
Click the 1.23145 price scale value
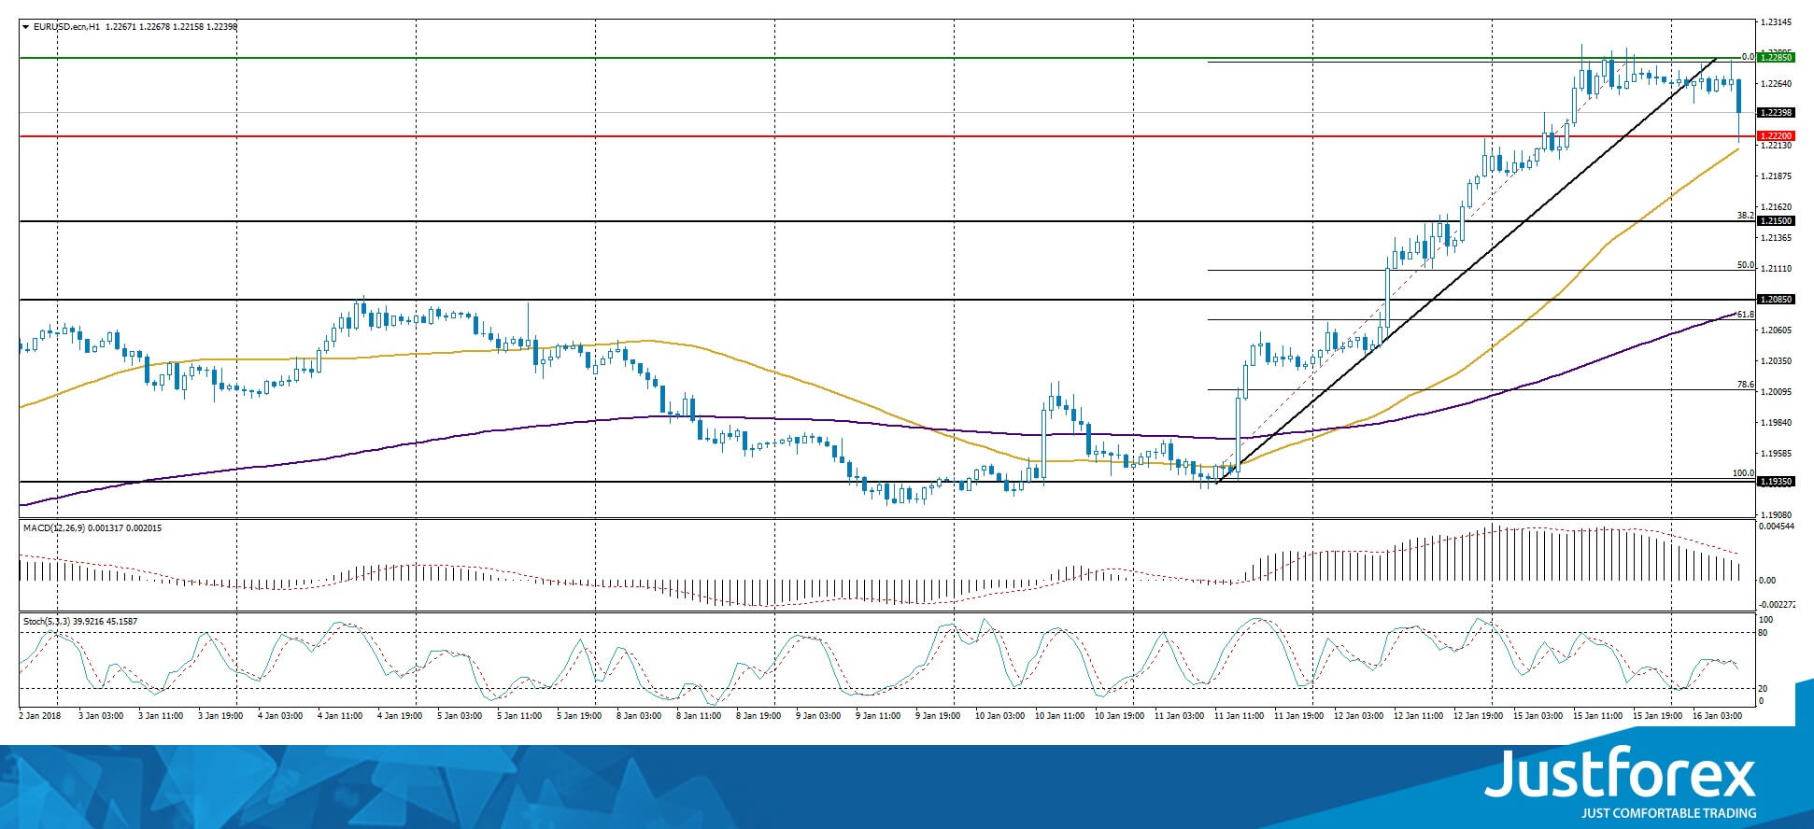pyautogui.click(x=1777, y=21)
